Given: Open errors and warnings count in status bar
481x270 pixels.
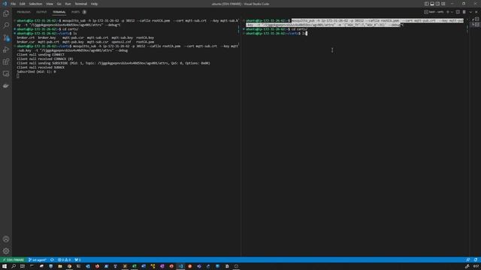Looking at the screenshot, I should tap(64, 260).
